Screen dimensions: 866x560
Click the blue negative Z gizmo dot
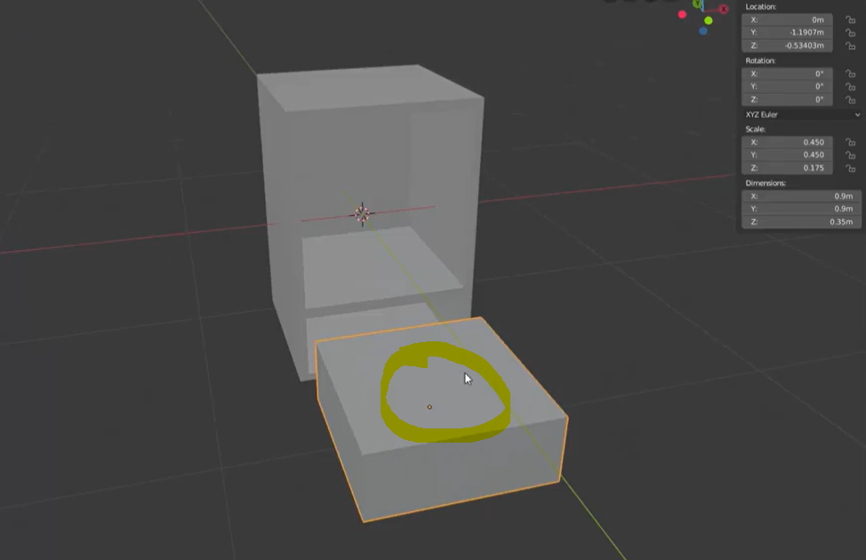[703, 31]
